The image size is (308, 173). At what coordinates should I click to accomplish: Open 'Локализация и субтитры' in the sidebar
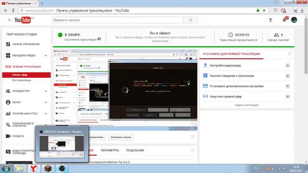(23, 125)
